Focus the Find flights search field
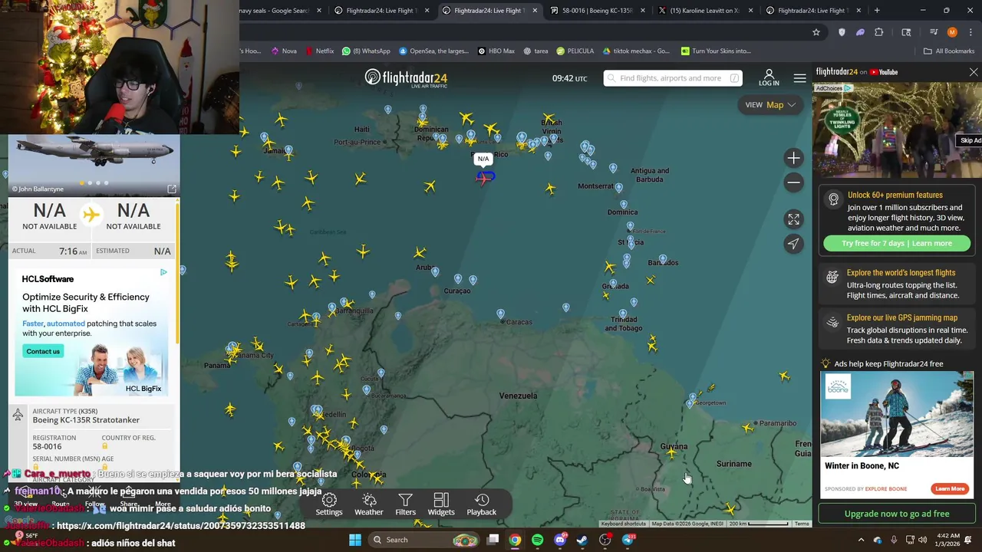Image resolution: width=982 pixels, height=552 pixels. point(672,78)
